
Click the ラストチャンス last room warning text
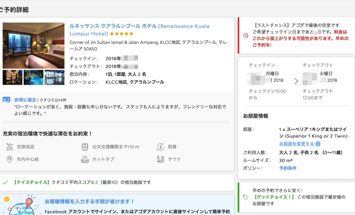300,35
